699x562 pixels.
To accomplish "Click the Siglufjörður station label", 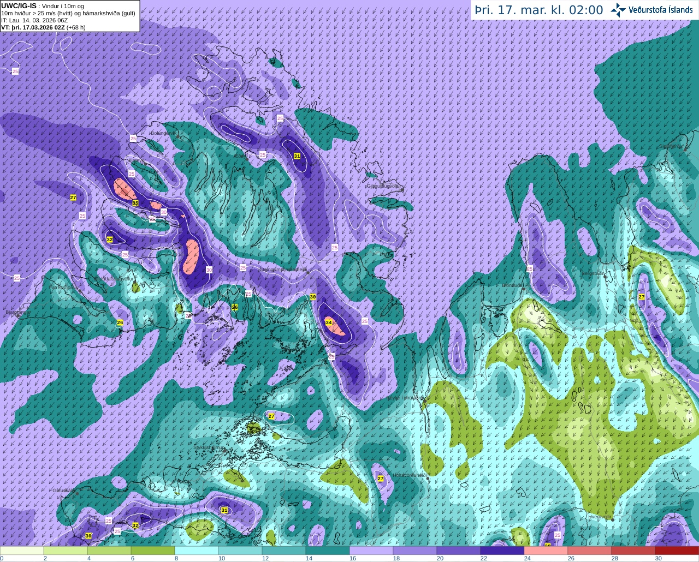I will click(672, 146).
